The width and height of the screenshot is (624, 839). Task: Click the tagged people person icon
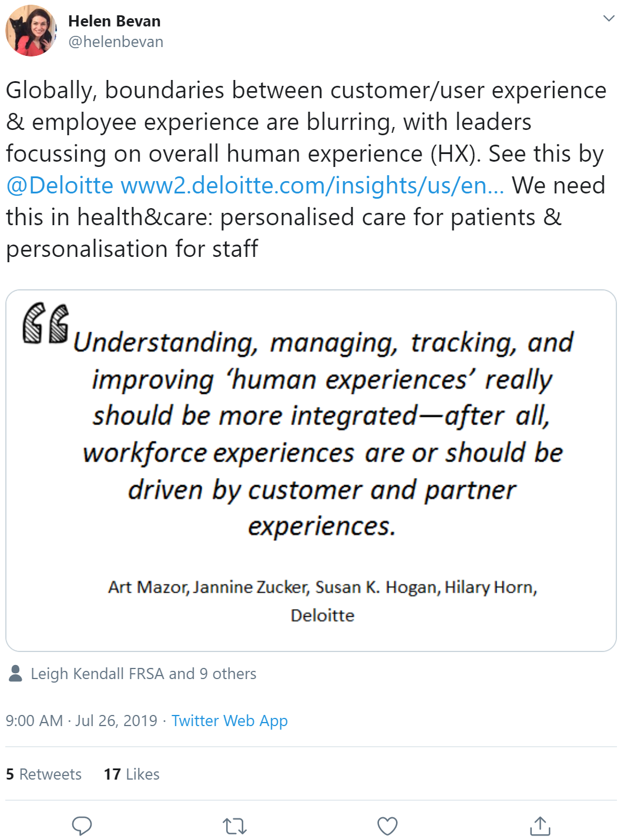pos(16,673)
